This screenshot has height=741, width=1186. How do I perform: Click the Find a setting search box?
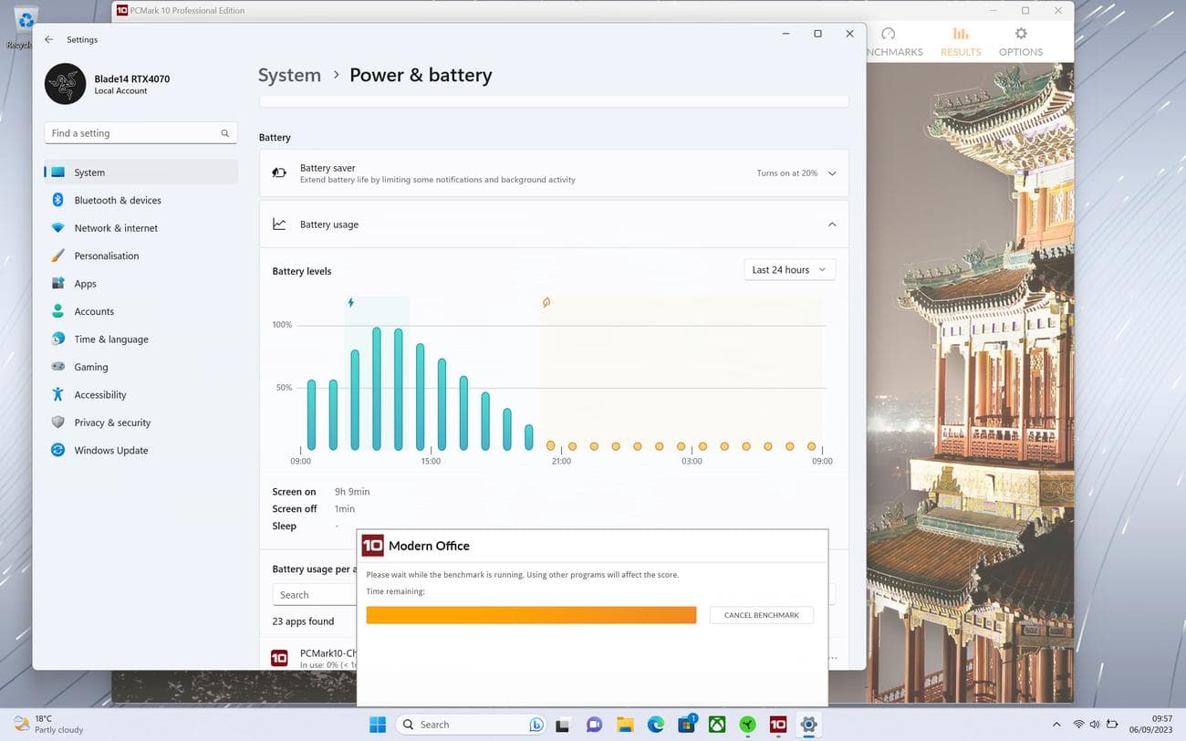tap(132, 133)
